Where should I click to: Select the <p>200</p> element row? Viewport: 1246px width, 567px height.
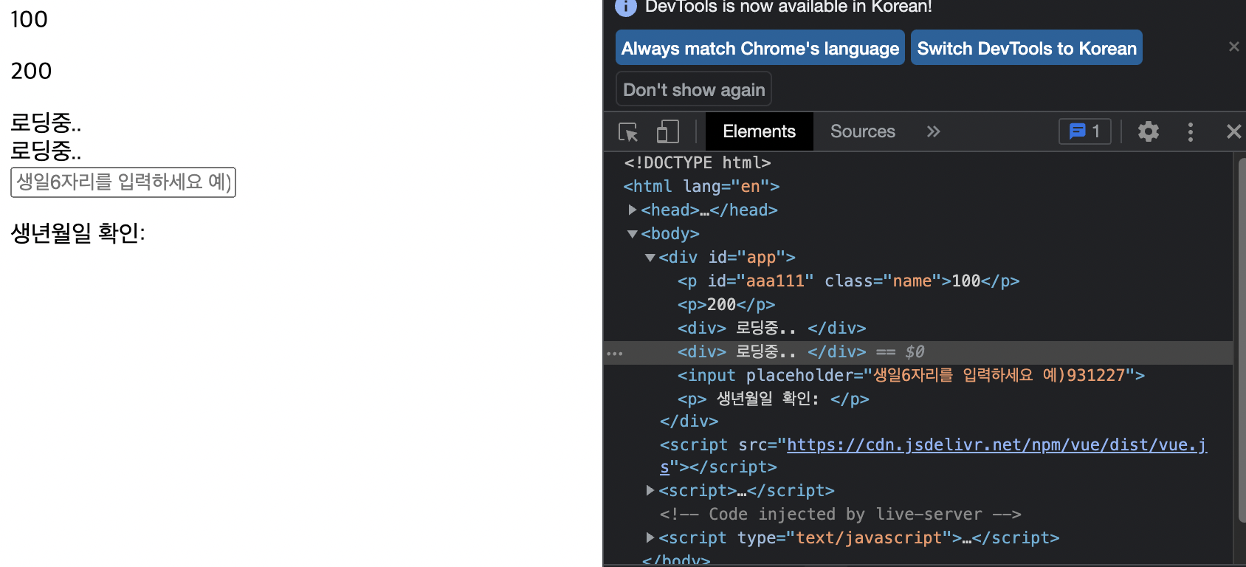click(x=918, y=305)
